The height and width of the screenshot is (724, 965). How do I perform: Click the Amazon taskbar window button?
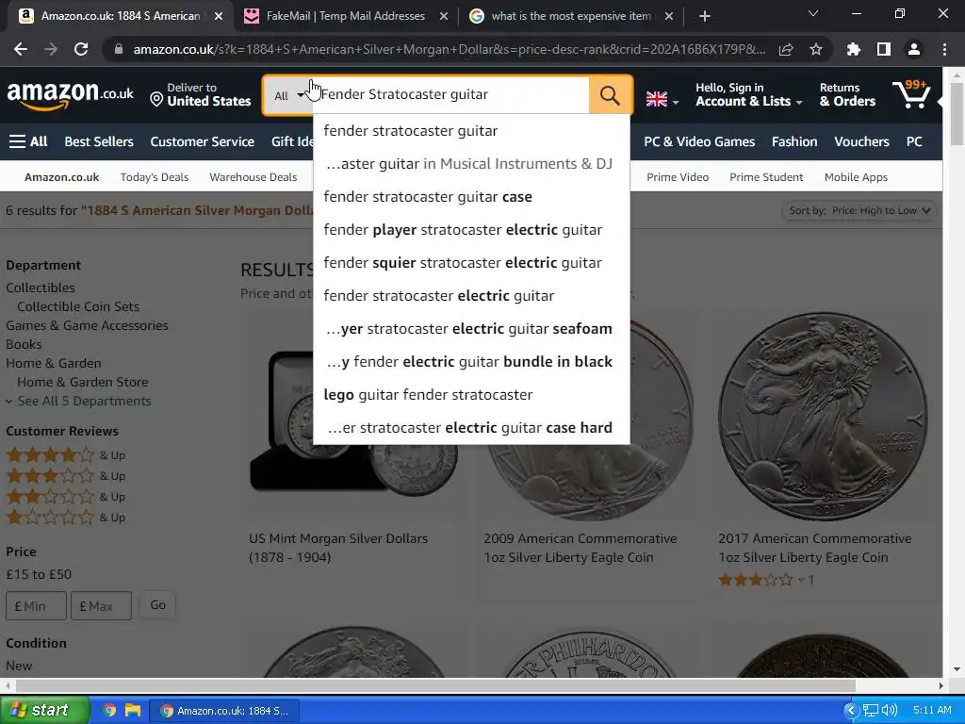tap(224, 711)
